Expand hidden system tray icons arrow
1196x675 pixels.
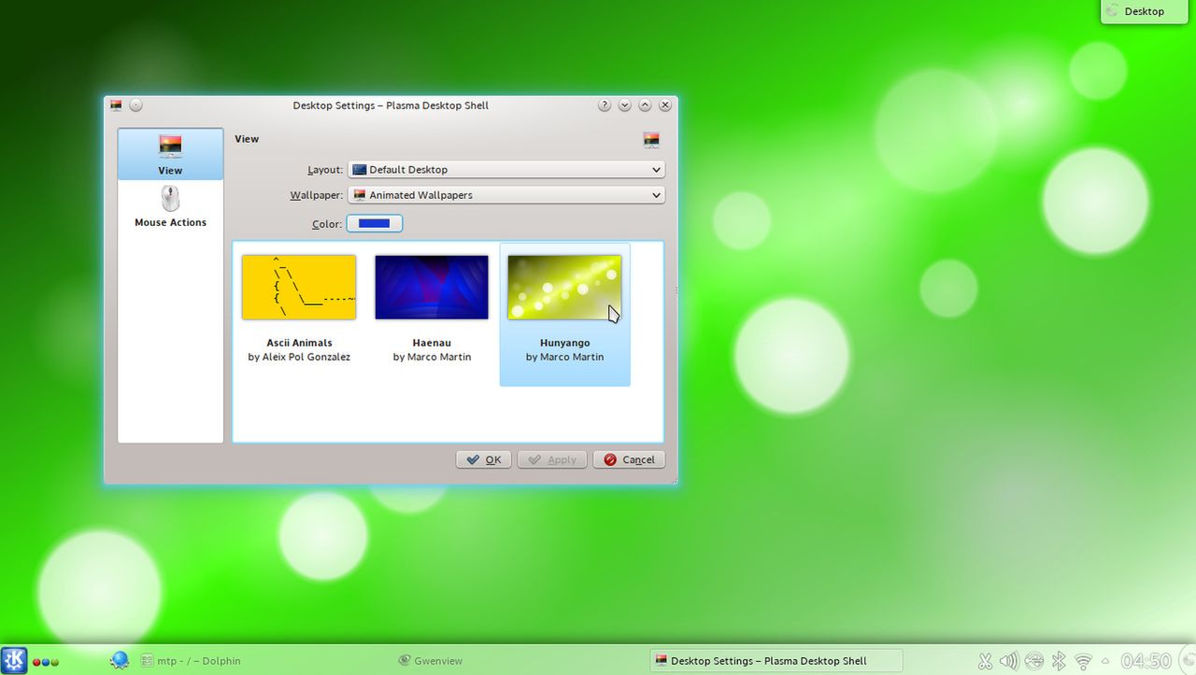click(x=1105, y=662)
